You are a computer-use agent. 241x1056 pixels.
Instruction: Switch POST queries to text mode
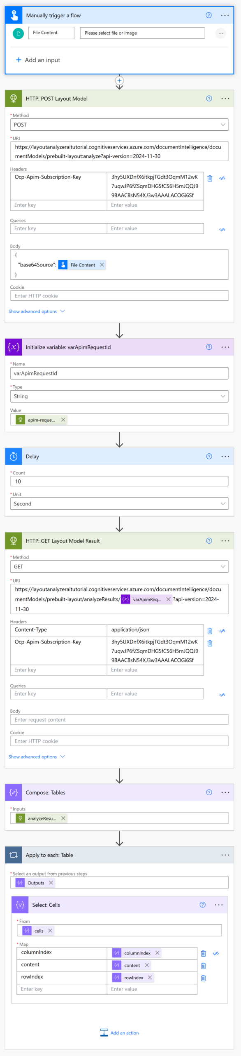[222, 229]
